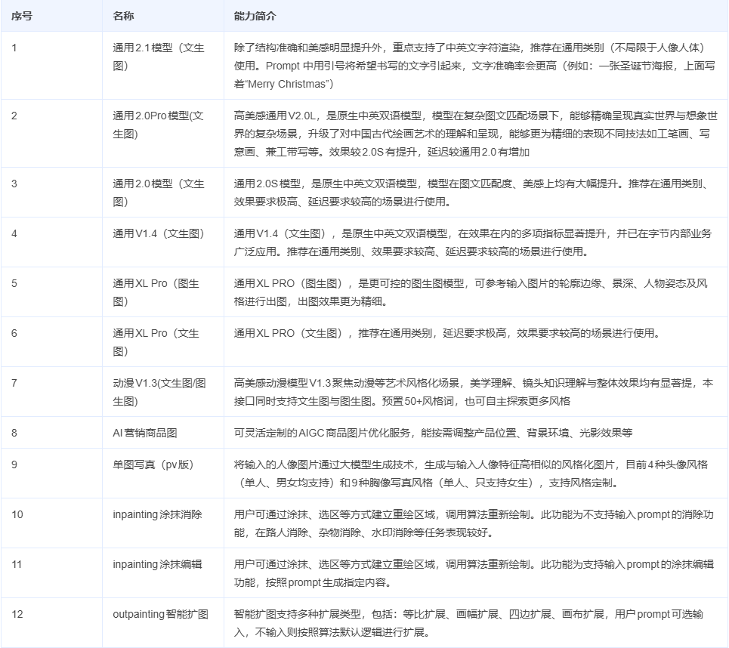Click the 智能扩图支持多种扩展类型 description
The image size is (729, 648).
click(x=468, y=623)
